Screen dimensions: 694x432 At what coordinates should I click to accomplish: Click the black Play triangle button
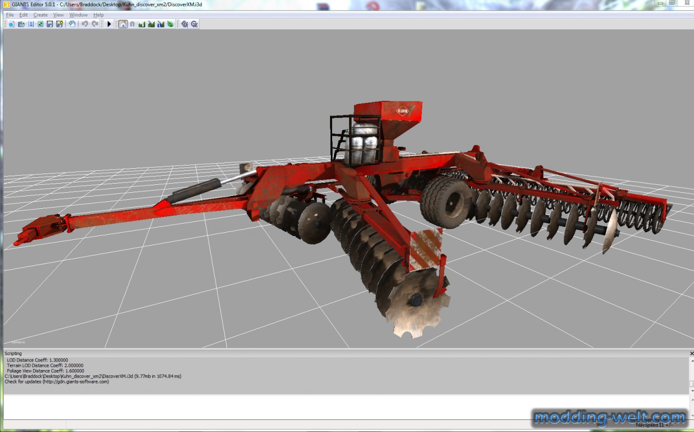coord(109,24)
